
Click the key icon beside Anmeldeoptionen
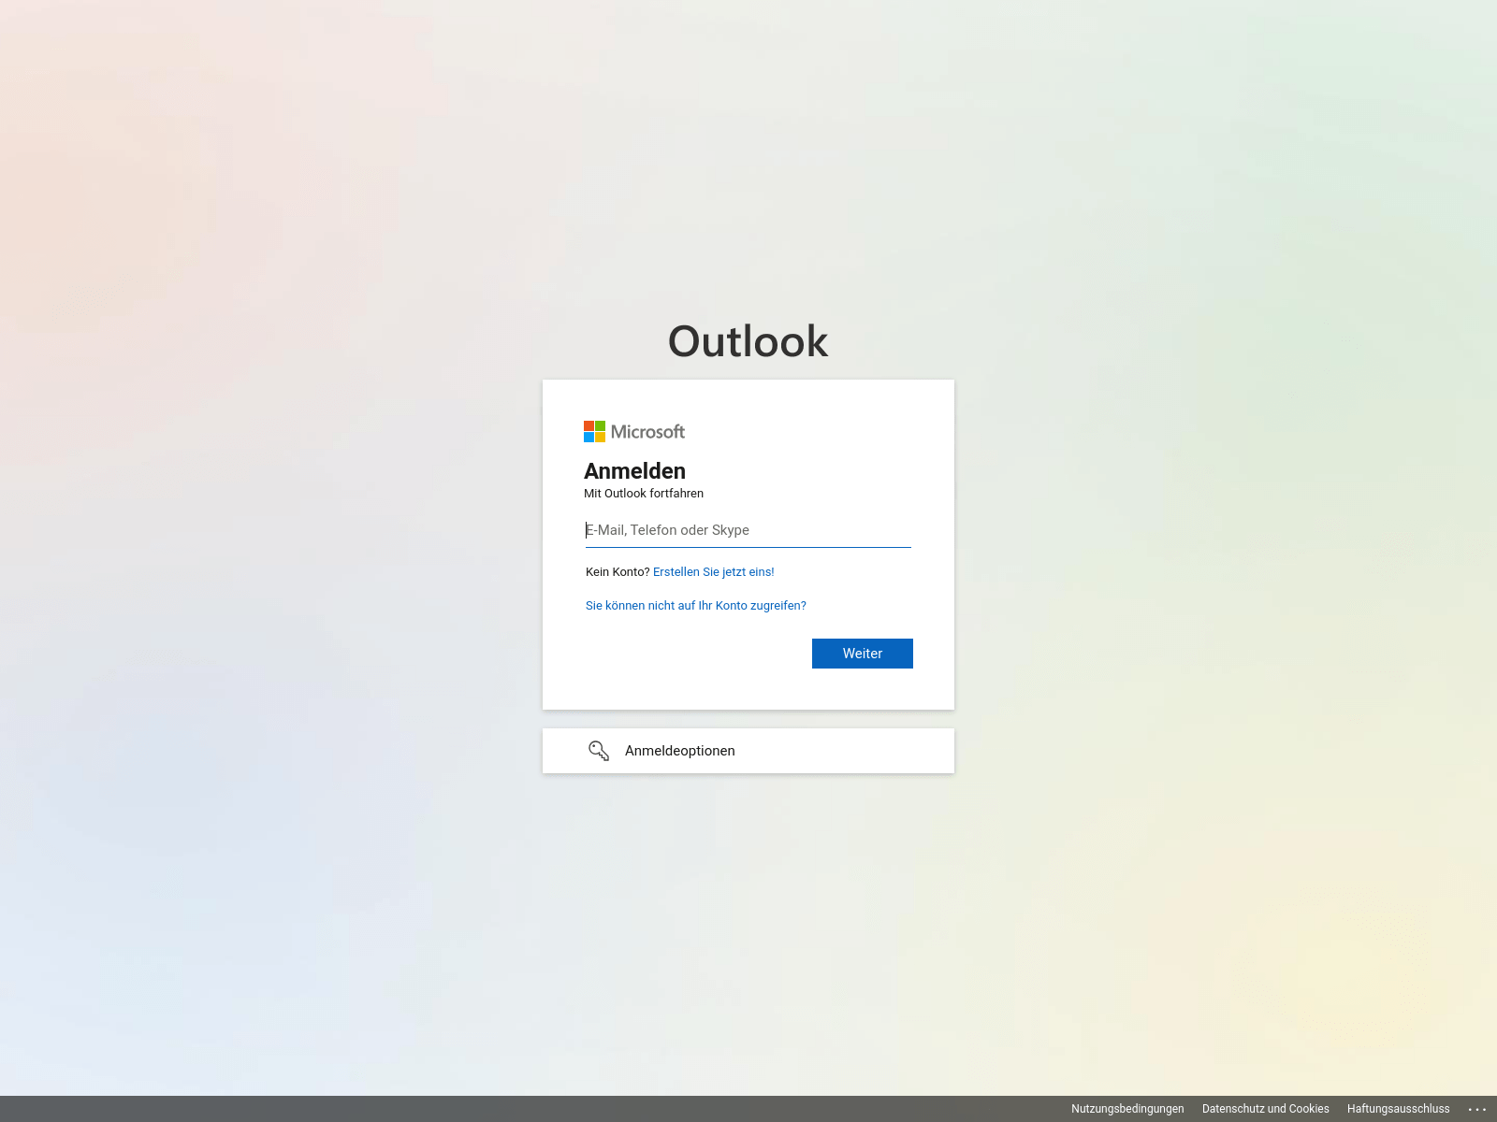click(599, 751)
